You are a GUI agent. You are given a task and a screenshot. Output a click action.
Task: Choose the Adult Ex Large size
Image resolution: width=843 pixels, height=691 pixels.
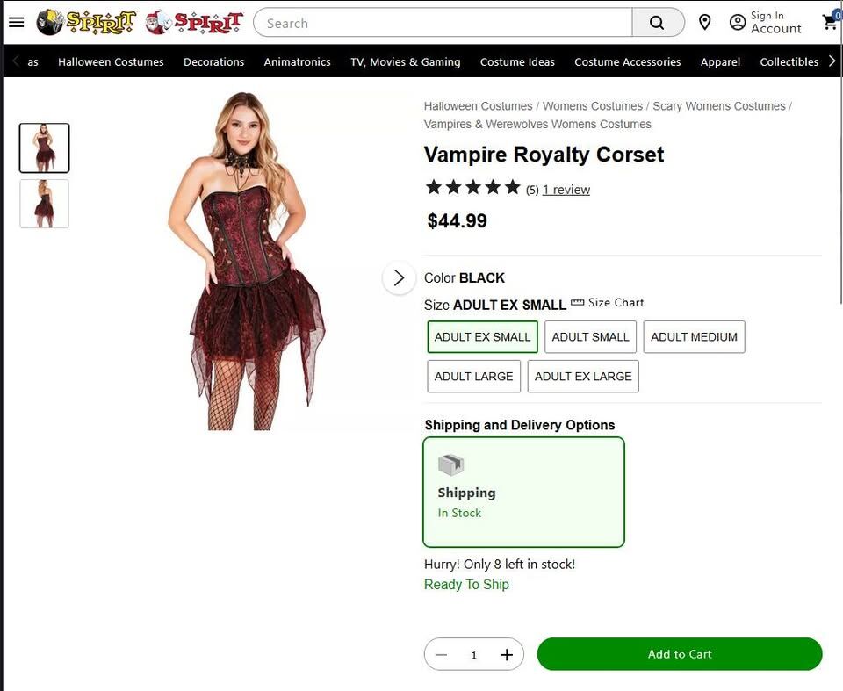click(583, 377)
